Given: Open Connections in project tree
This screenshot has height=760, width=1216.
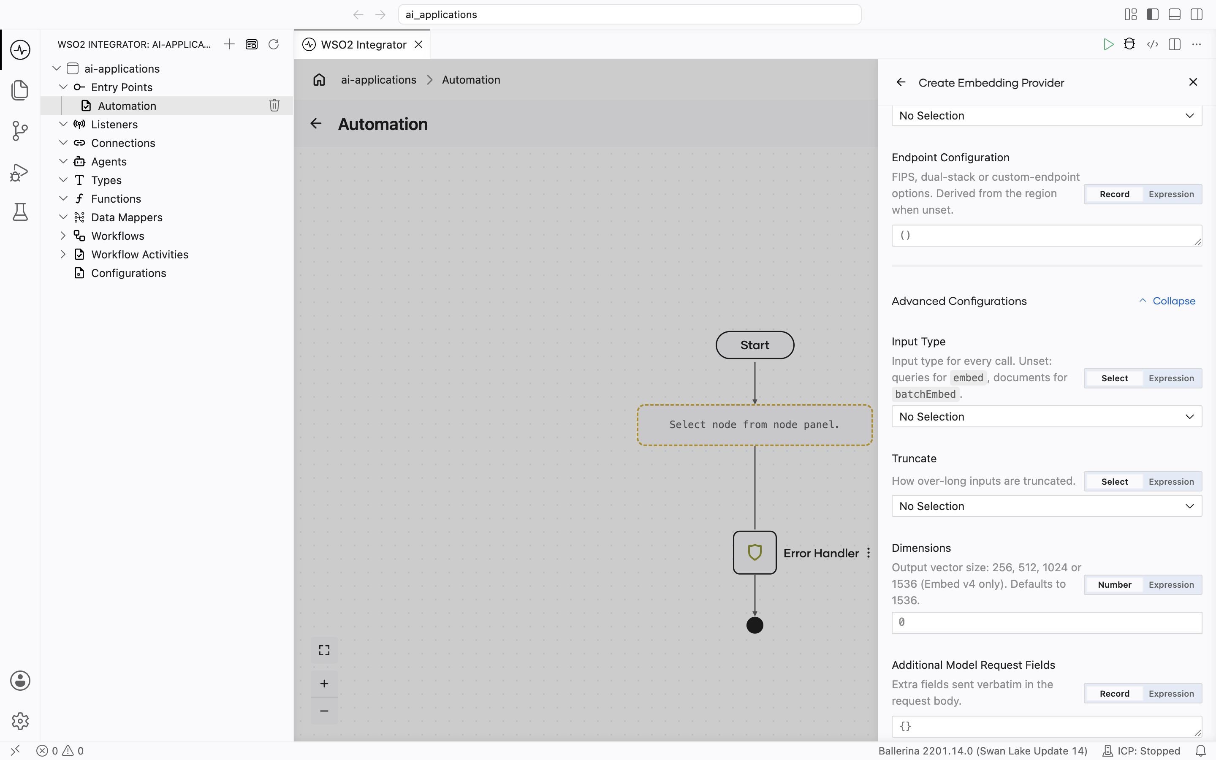Looking at the screenshot, I should click(x=123, y=143).
